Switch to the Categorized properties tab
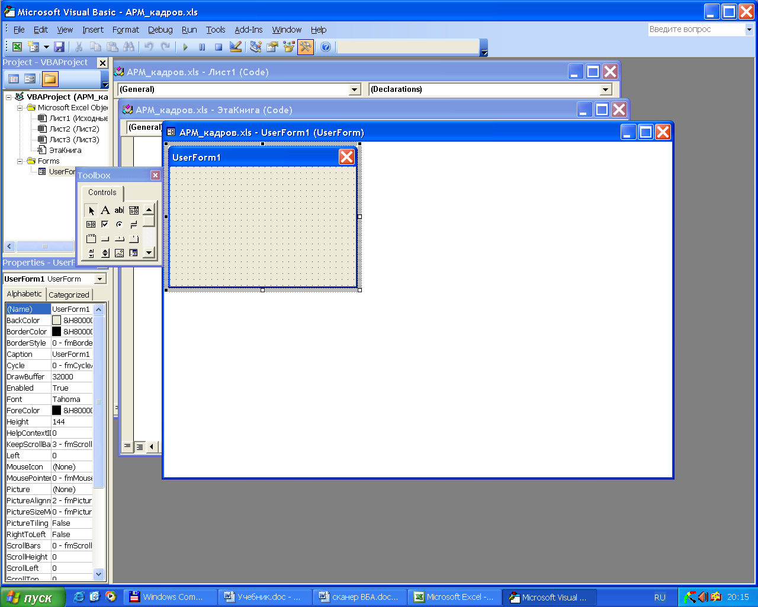This screenshot has width=758, height=607. coord(69,295)
